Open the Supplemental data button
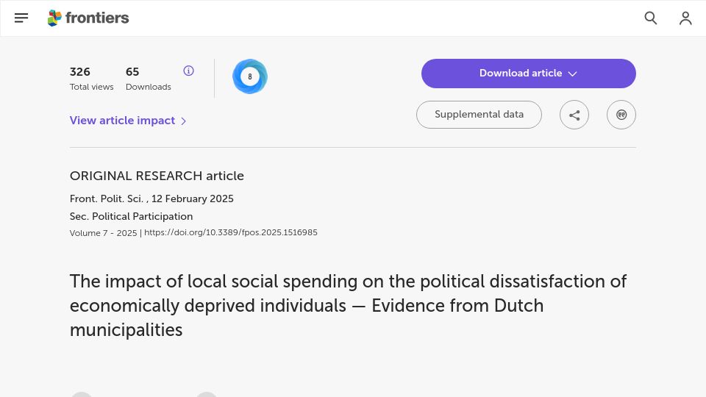706x397 pixels. (479, 115)
